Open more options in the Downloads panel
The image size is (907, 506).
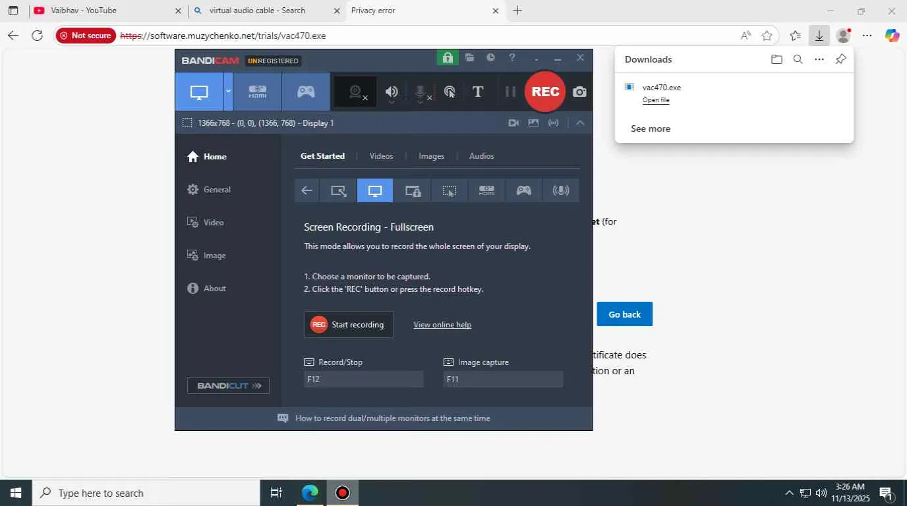point(819,59)
